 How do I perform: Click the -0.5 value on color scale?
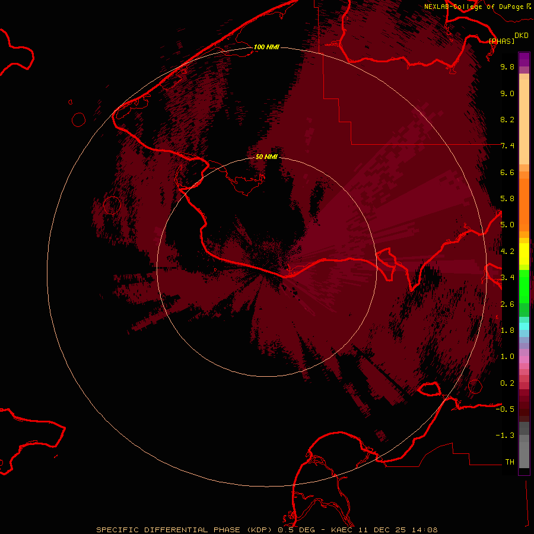(x=505, y=409)
